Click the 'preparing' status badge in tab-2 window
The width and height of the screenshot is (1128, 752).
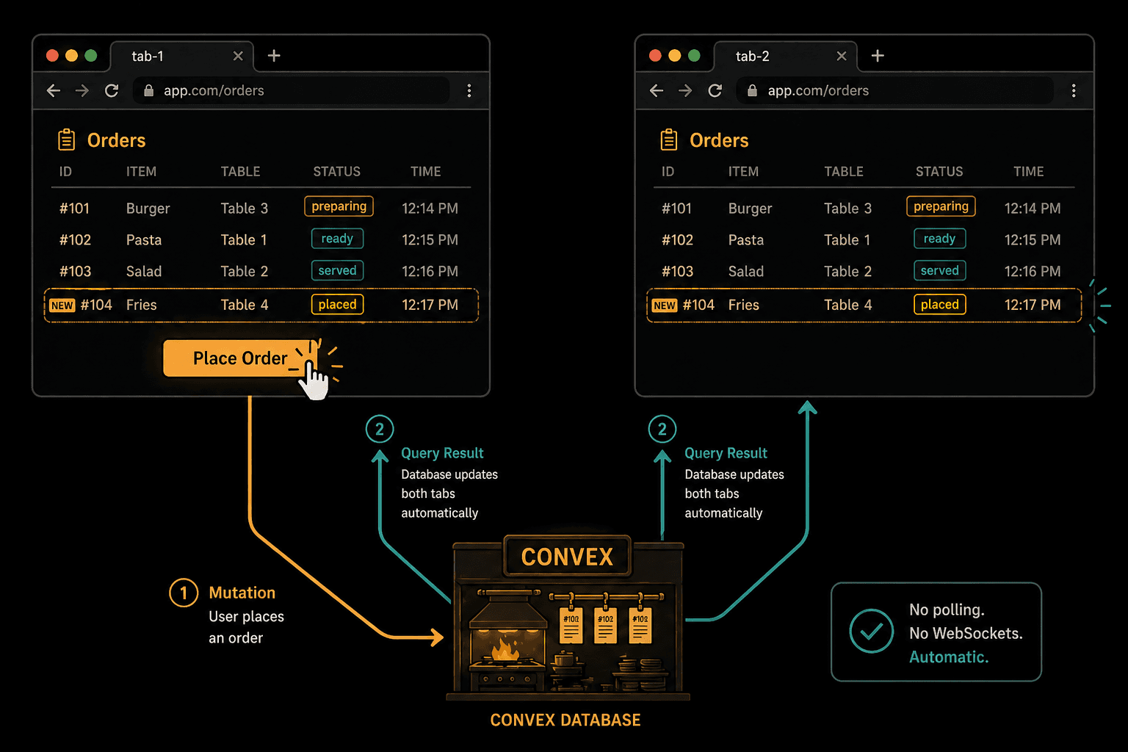point(941,206)
